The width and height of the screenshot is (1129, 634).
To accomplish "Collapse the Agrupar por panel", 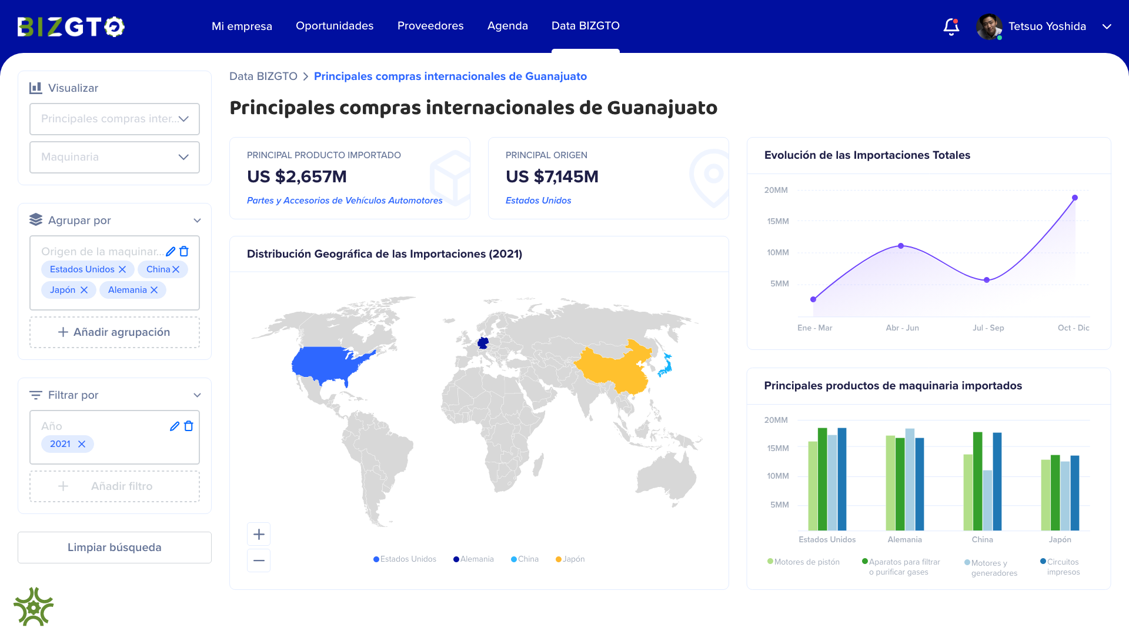I will tap(197, 220).
